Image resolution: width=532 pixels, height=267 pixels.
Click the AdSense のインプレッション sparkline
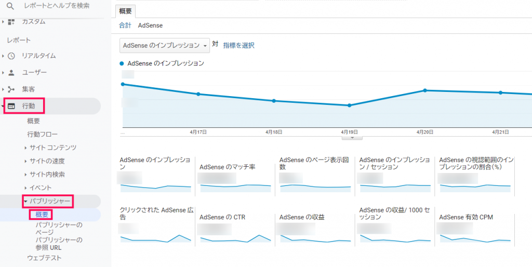(x=156, y=188)
